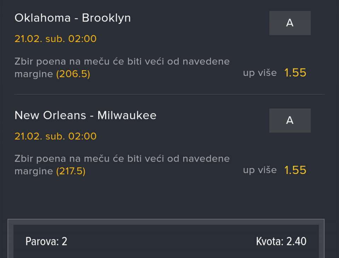Image resolution: width=339 pixels, height=258 pixels.
Task: Click "up više" label on New Orleans - Milwaukee row
Action: 260,170
